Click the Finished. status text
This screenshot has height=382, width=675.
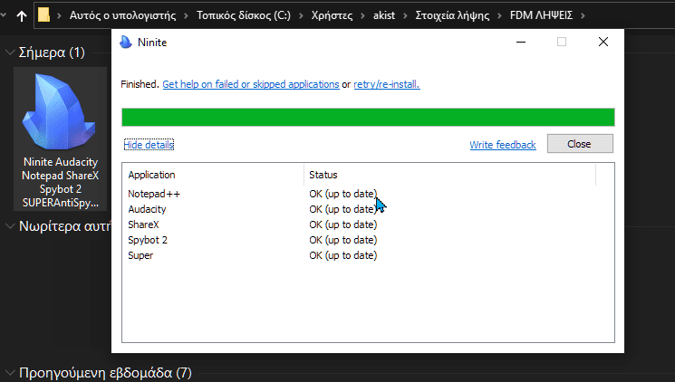[x=140, y=84]
